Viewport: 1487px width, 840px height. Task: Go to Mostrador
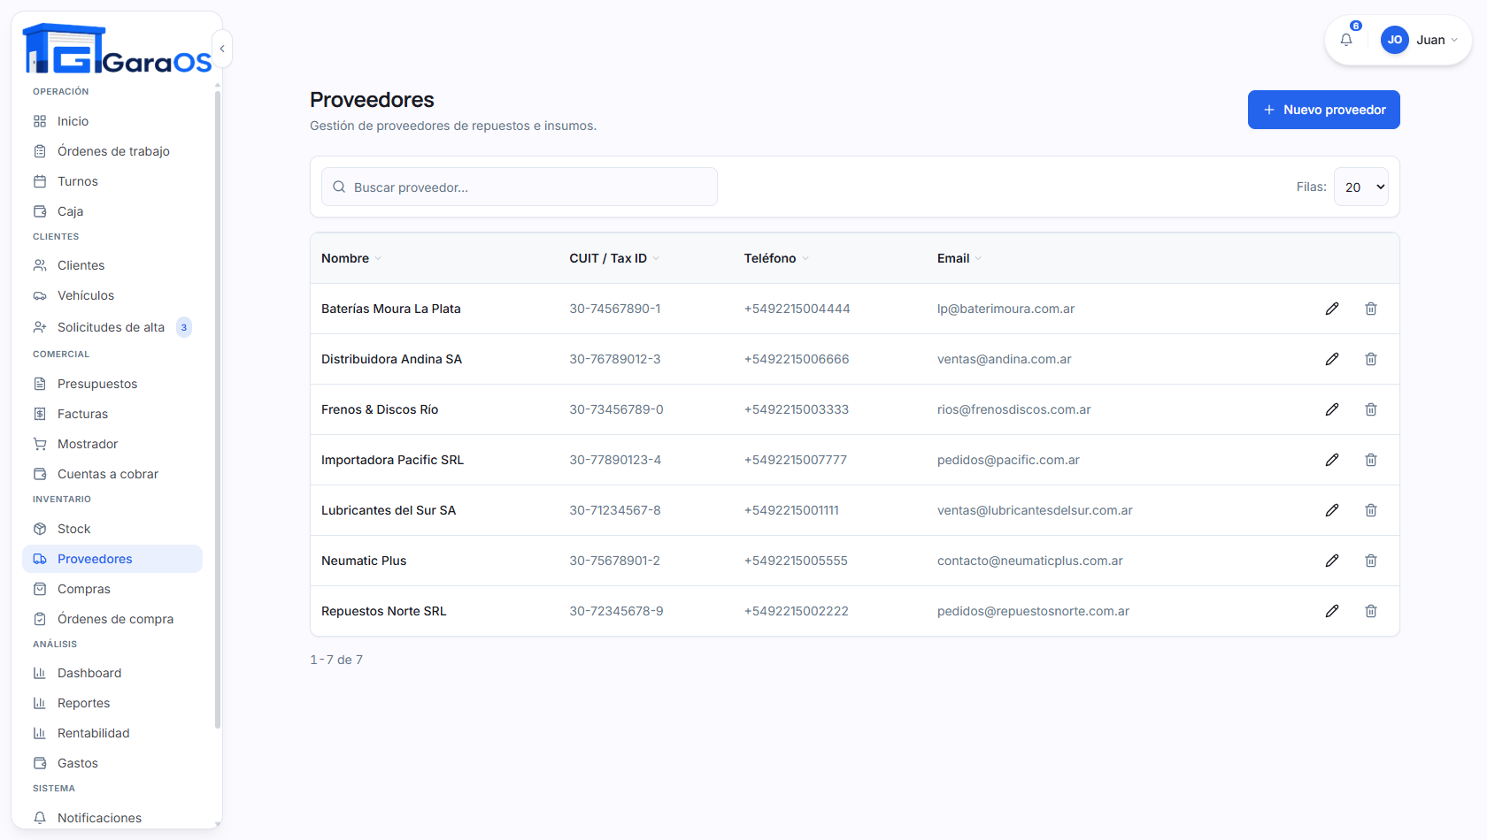pos(112,444)
